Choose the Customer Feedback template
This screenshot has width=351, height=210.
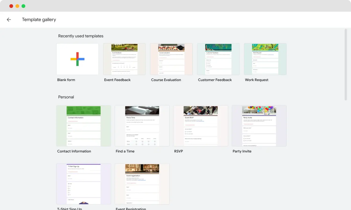[218, 59]
